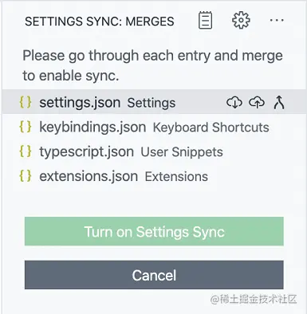Click braces icon beside extensions.json
Image resolution: width=307 pixels, height=314 pixels.
click(x=26, y=176)
